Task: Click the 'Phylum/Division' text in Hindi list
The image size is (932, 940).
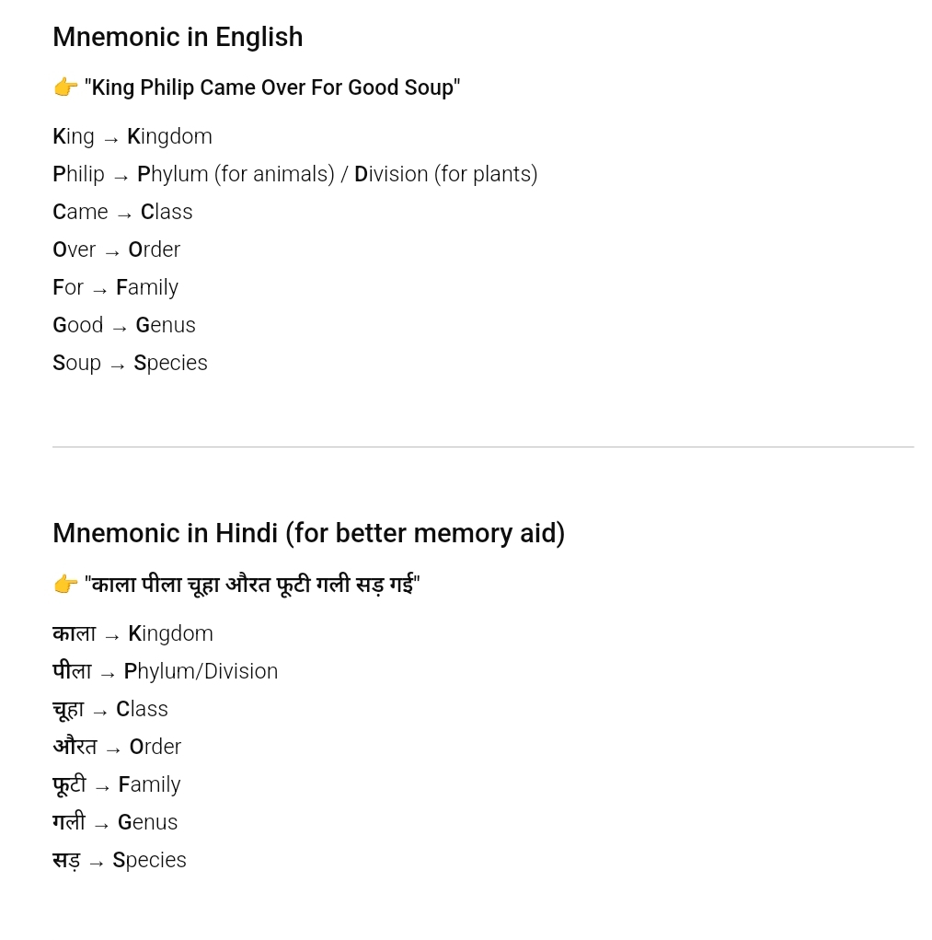Action: click(x=201, y=671)
